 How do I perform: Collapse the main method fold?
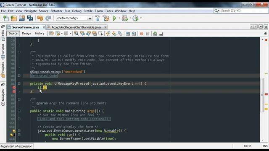tap(19, 111)
